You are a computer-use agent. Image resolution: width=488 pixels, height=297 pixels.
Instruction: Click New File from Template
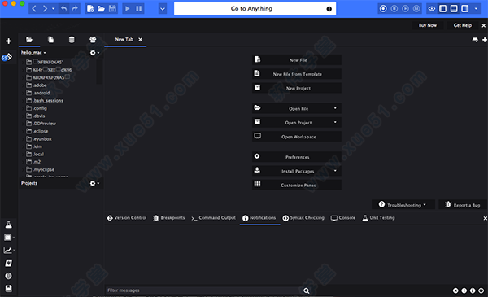point(297,74)
